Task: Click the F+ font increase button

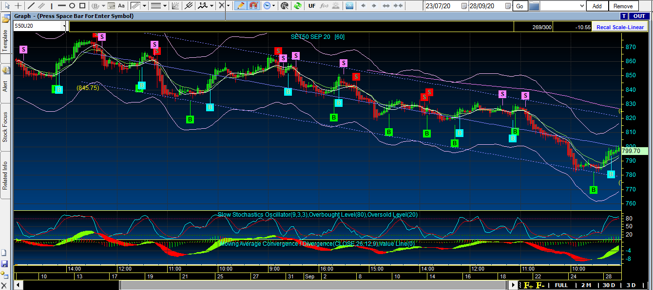Action: click(528, 285)
